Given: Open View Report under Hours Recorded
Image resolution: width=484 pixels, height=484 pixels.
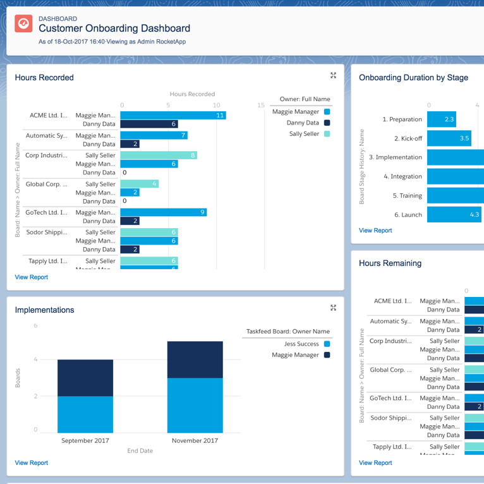Looking at the screenshot, I should [32, 277].
